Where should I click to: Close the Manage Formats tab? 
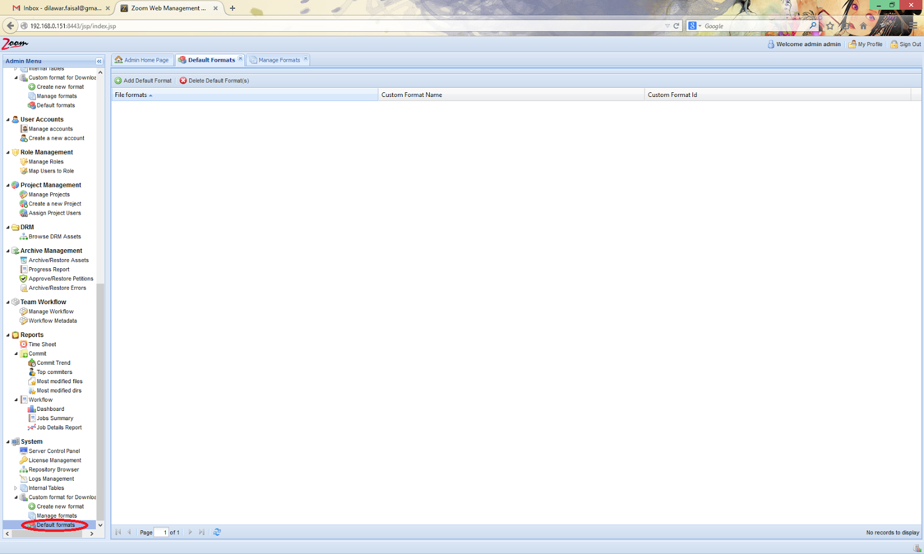(305, 59)
